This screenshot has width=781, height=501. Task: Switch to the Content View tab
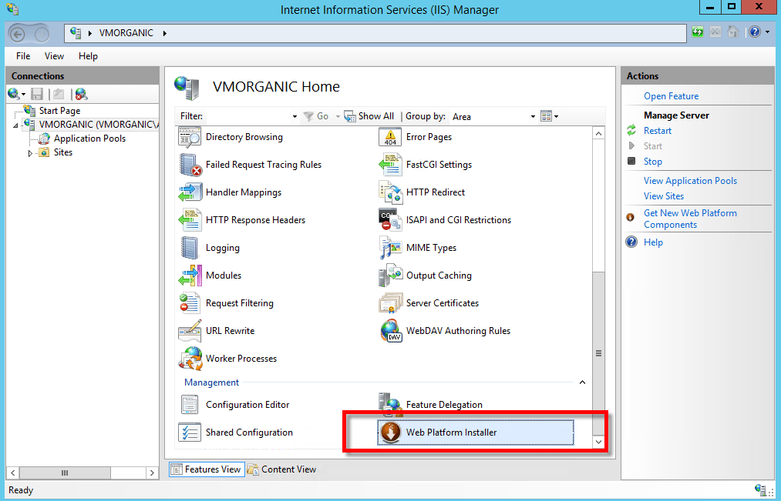click(282, 469)
